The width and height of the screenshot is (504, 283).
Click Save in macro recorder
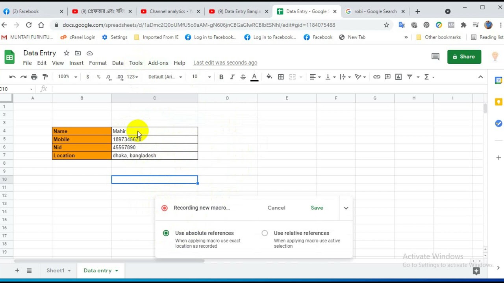317,208
